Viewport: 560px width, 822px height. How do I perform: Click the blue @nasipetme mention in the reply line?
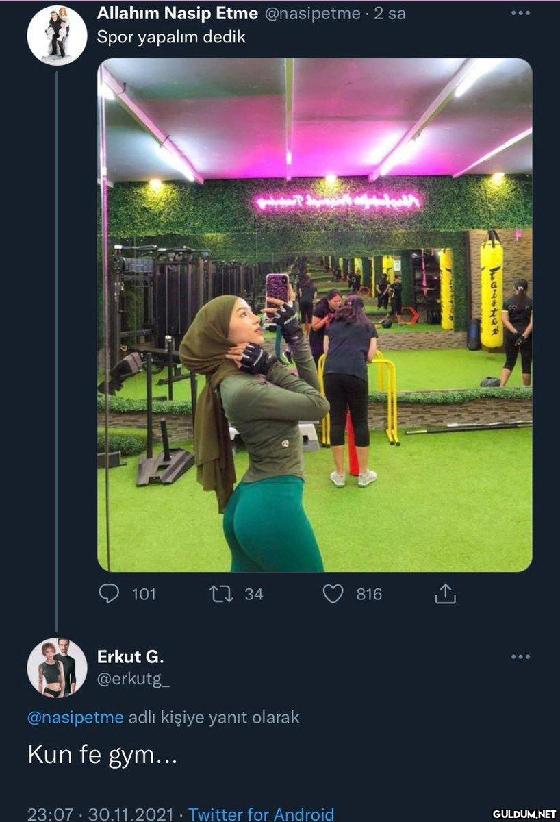coord(75,717)
